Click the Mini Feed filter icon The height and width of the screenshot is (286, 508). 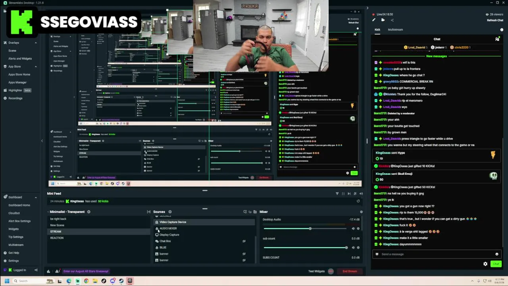tap(337, 193)
